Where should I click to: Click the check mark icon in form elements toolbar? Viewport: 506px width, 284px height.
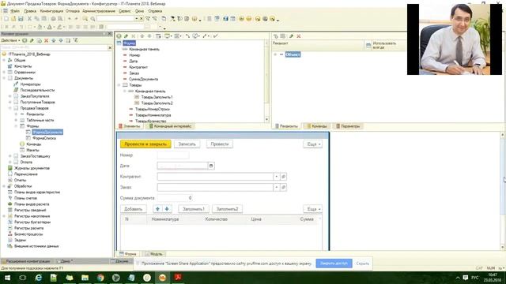[215, 36]
